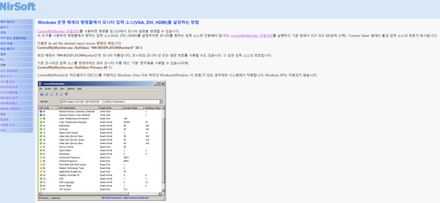The image size is (440, 203).
Task: Open the 기사 sidebar link
Action: (16, 130)
